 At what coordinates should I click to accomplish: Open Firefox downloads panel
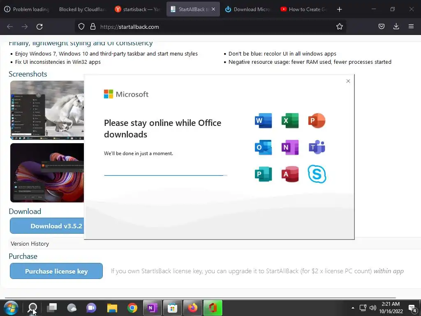(396, 26)
